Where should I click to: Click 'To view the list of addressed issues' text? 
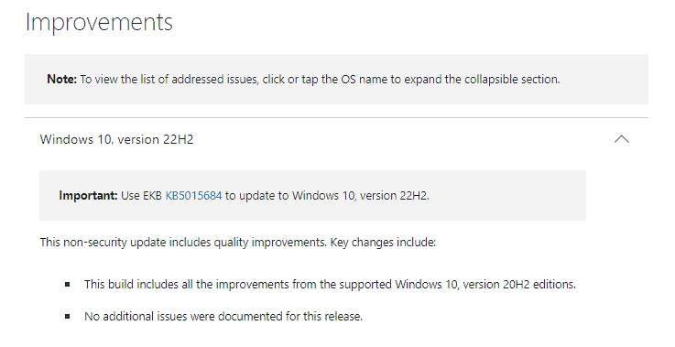(169, 80)
